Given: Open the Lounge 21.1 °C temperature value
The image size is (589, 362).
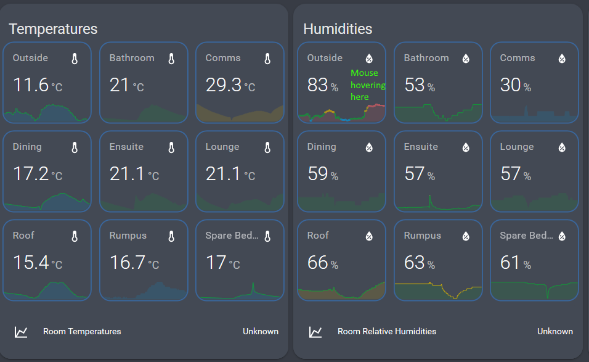Looking at the screenshot, I should coord(230,174).
